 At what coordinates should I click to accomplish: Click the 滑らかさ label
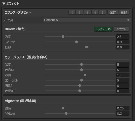10,113
